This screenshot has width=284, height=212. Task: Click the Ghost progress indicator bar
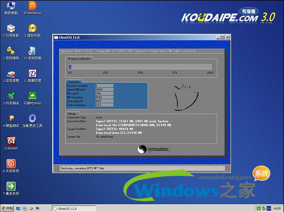(140, 67)
